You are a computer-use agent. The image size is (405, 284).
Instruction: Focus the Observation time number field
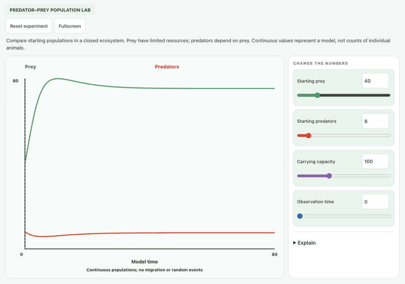375,202
